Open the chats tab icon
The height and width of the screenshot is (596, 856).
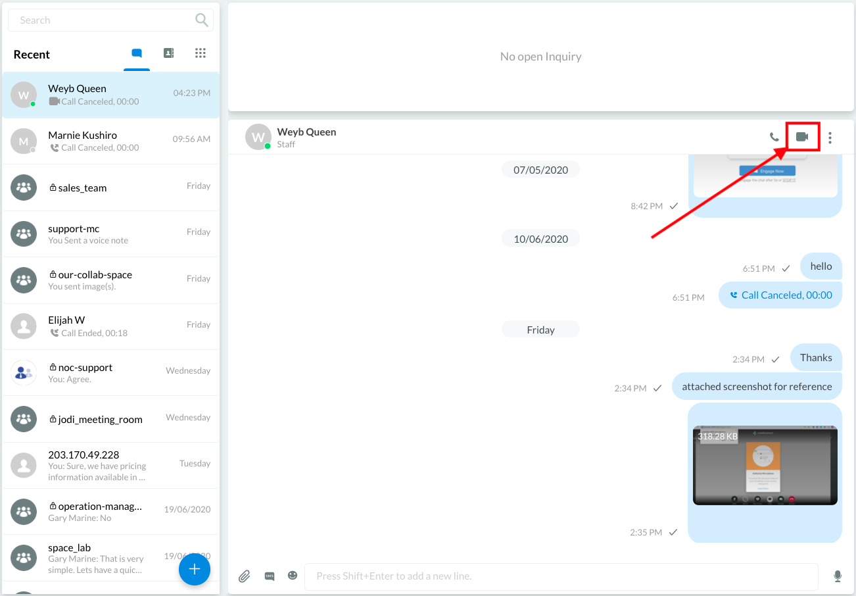137,53
